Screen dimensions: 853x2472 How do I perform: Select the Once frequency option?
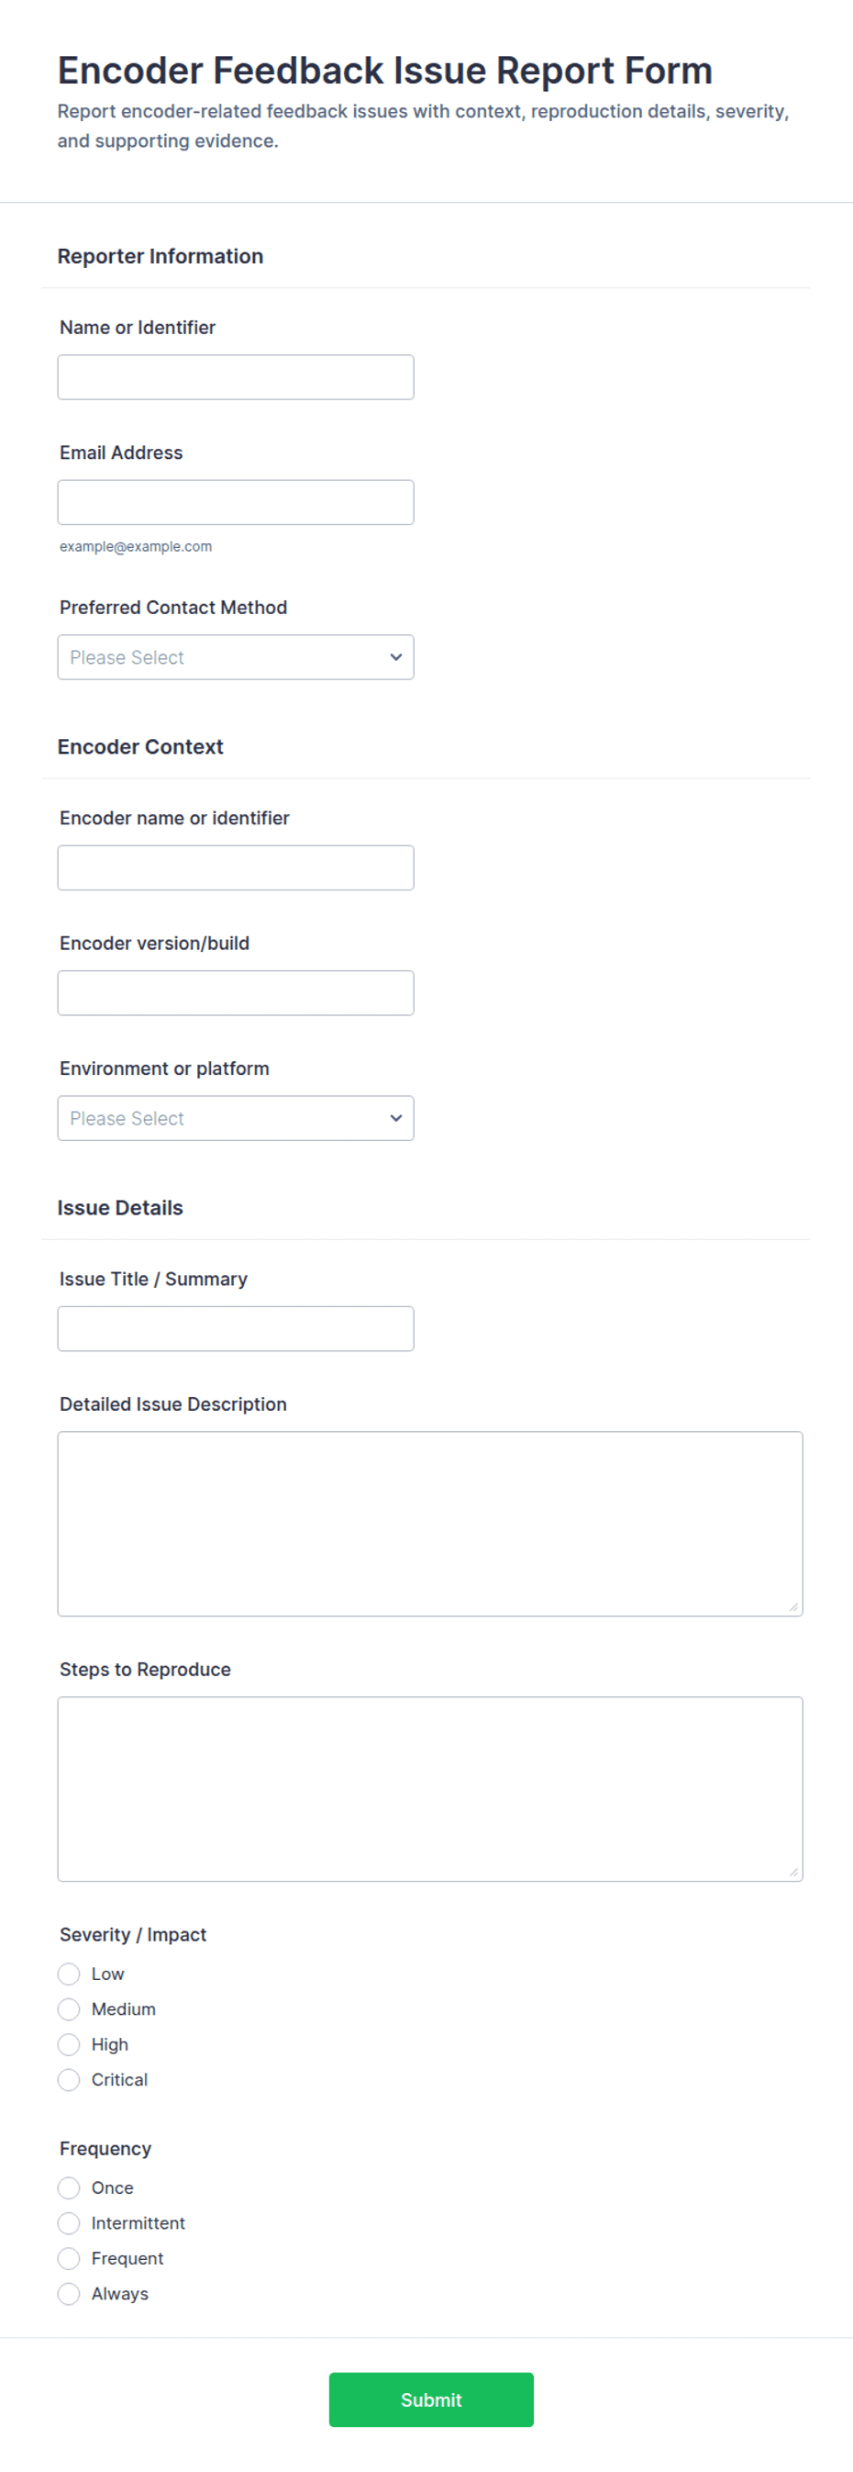(x=69, y=2188)
